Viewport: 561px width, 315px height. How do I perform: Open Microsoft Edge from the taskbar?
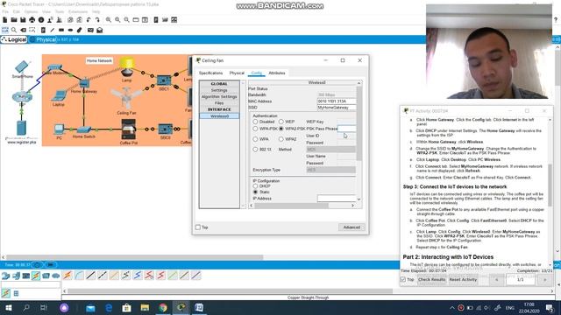[x=109, y=307]
